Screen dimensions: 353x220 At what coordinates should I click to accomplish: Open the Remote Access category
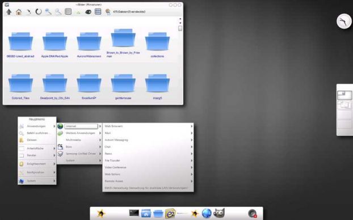click(x=148, y=181)
